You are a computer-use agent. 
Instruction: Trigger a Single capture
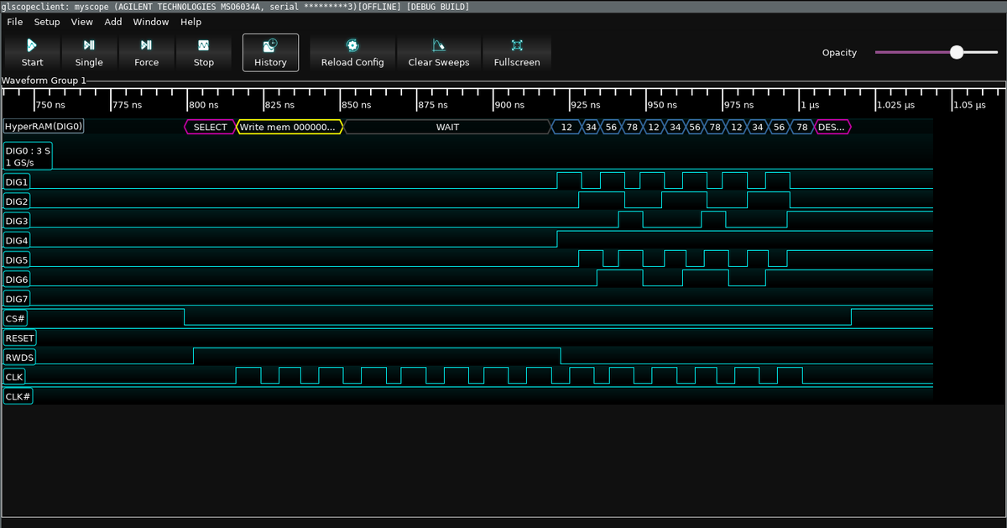(89, 52)
